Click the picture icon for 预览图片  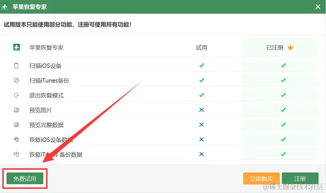16,110
